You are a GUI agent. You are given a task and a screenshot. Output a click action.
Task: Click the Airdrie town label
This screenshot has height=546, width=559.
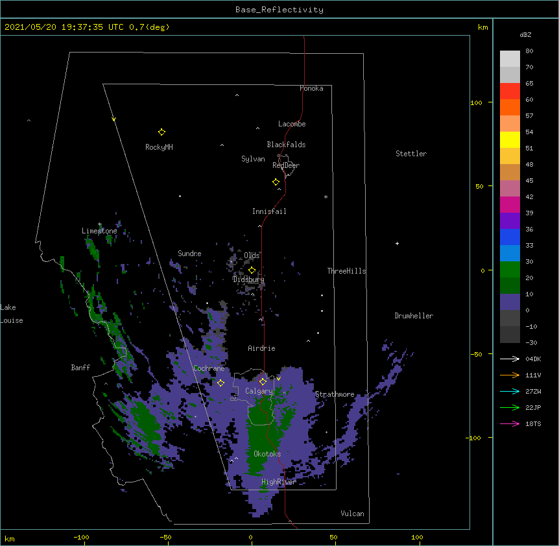[x=262, y=348]
